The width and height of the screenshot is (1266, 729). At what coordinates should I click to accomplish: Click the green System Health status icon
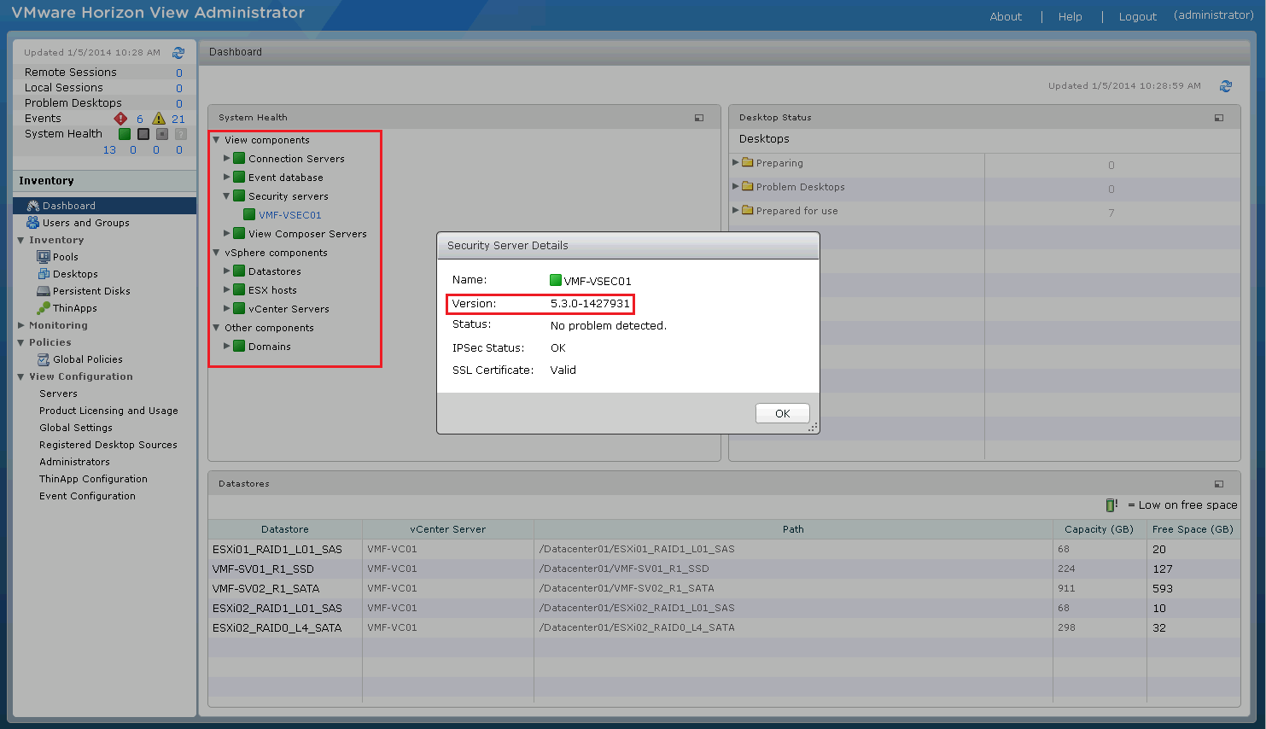pyautogui.click(x=125, y=134)
